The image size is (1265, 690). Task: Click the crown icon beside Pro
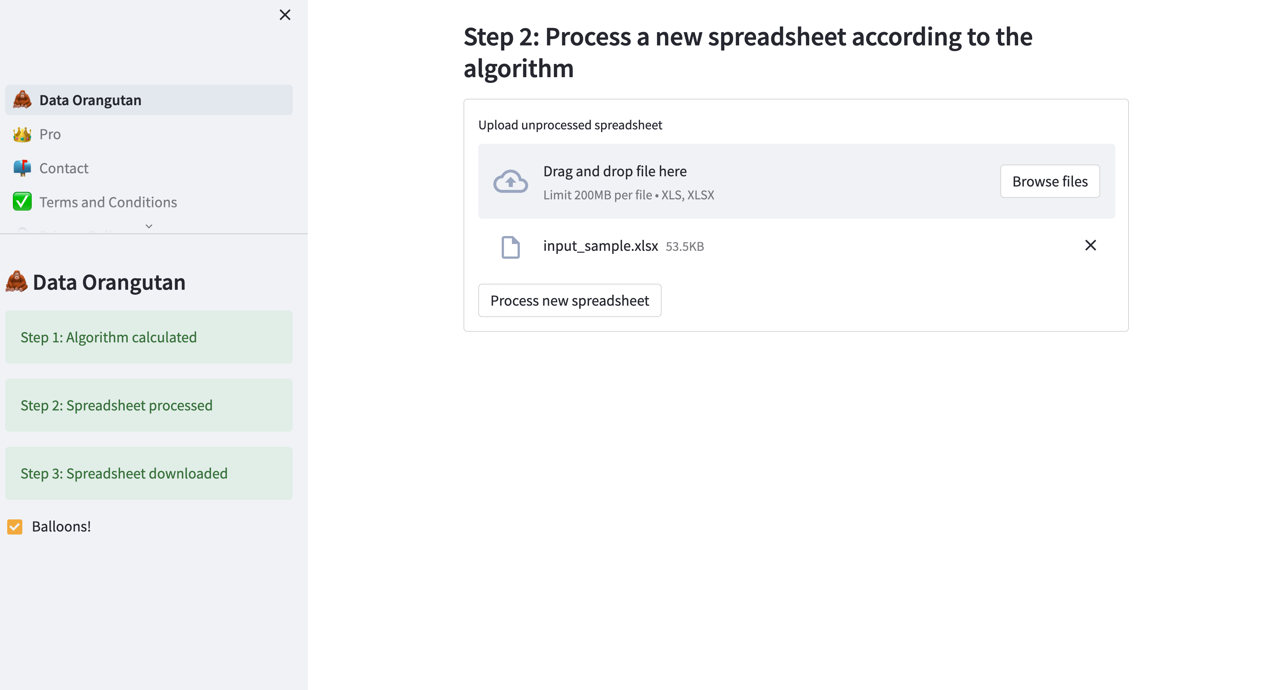click(22, 134)
